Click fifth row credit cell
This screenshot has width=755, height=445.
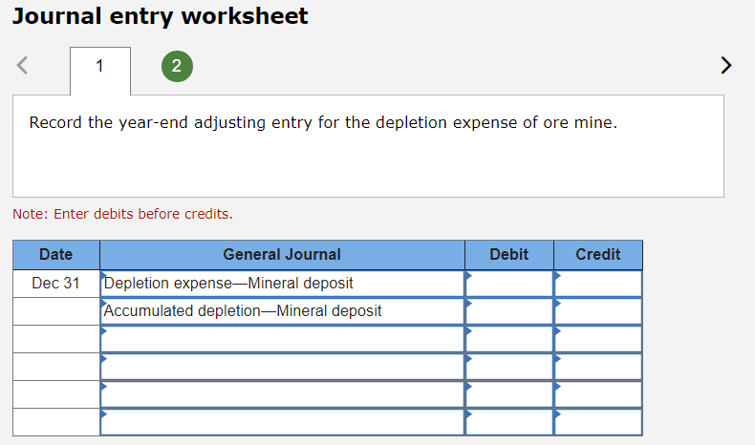tap(598, 394)
